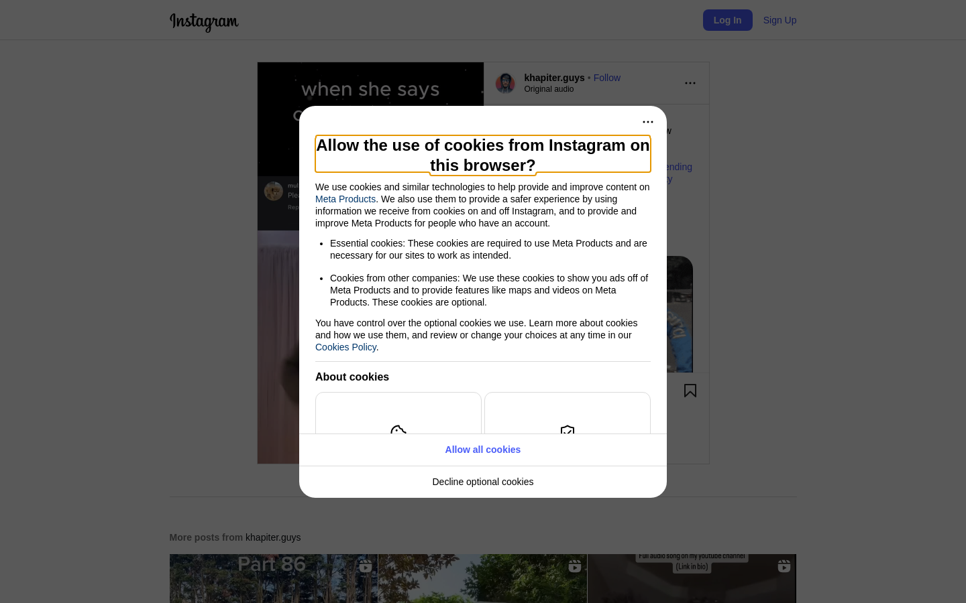The image size is (966, 603).
Task: Open the Meta Products link
Action: click(x=345, y=199)
